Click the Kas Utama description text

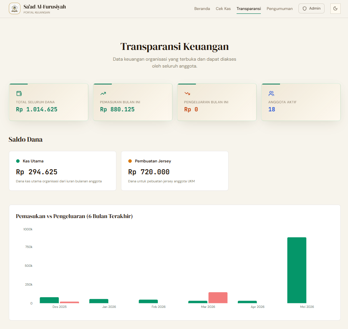[59, 181]
